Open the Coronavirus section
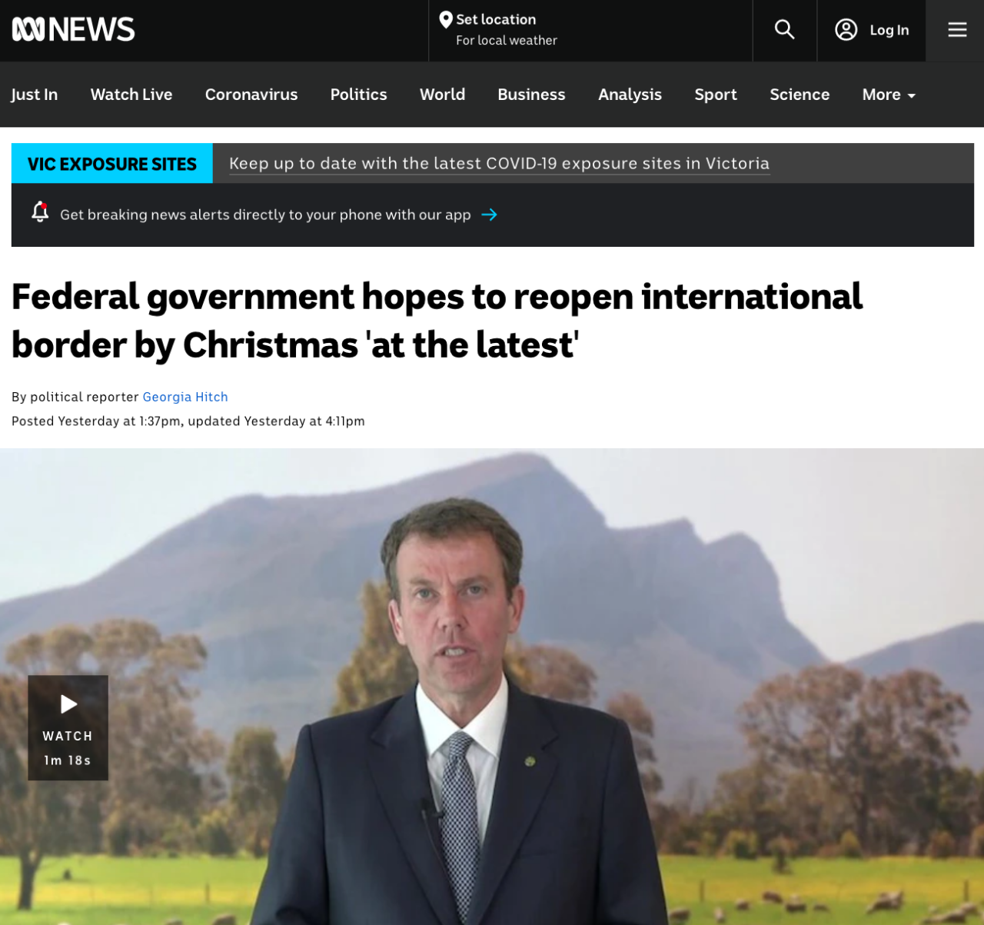 pyautogui.click(x=251, y=95)
